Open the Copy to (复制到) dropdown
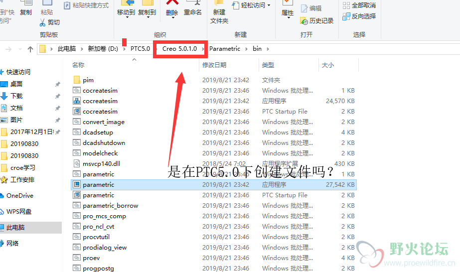The width and height of the screenshot is (460, 272). pos(147,9)
